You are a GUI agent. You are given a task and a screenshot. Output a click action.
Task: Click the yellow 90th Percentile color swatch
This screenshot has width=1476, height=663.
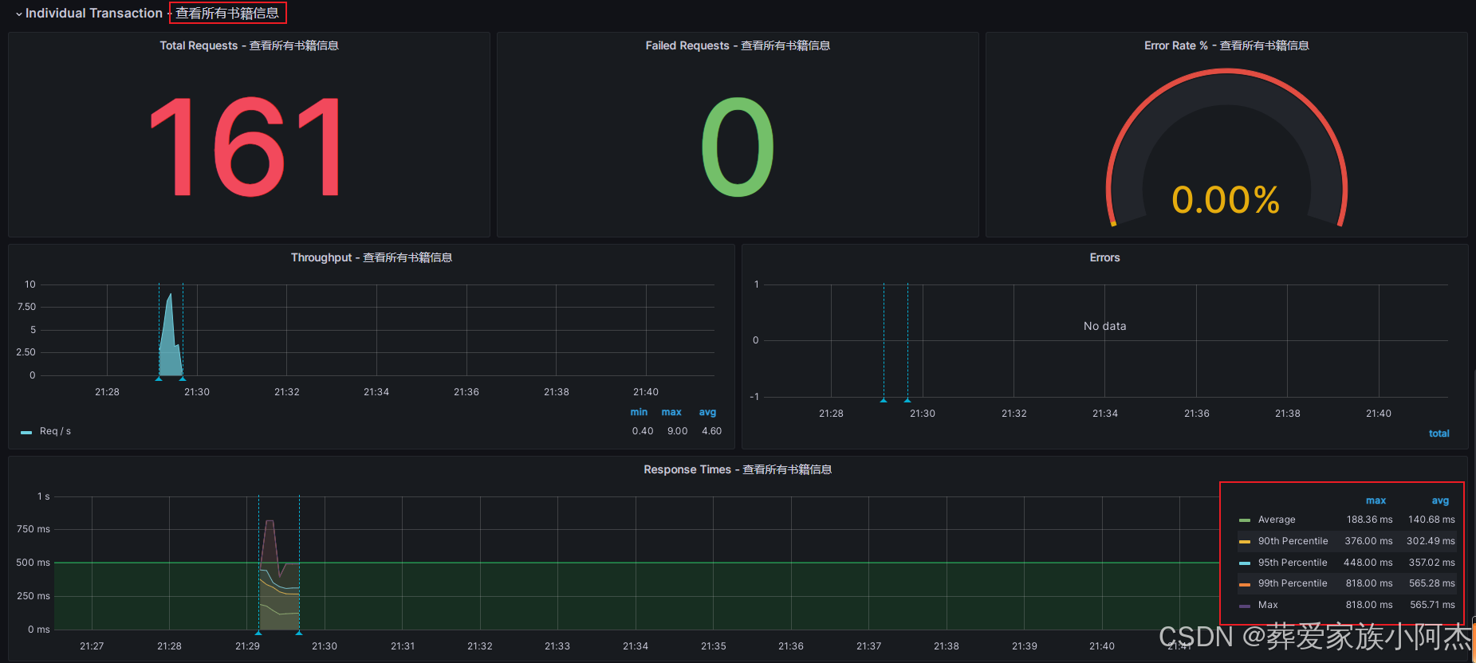(x=1245, y=542)
